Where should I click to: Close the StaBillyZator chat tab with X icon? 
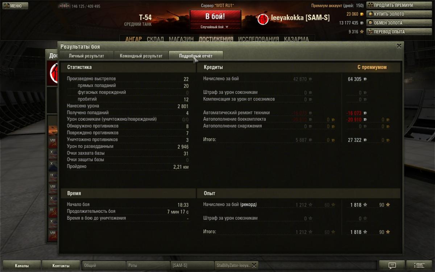click(x=254, y=265)
